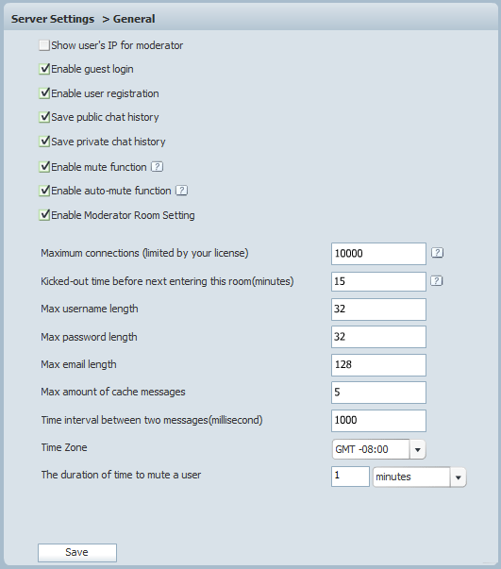Uncheck Enable guest login
Screen dimensions: 501x569
point(44,69)
